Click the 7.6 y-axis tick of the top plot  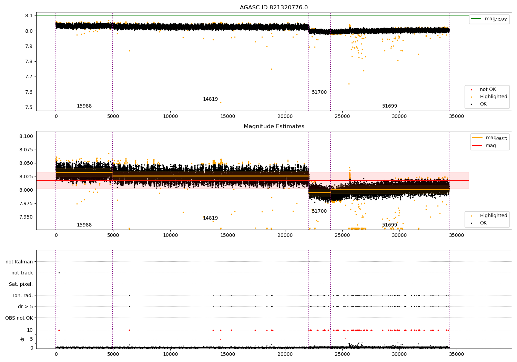tap(29, 92)
